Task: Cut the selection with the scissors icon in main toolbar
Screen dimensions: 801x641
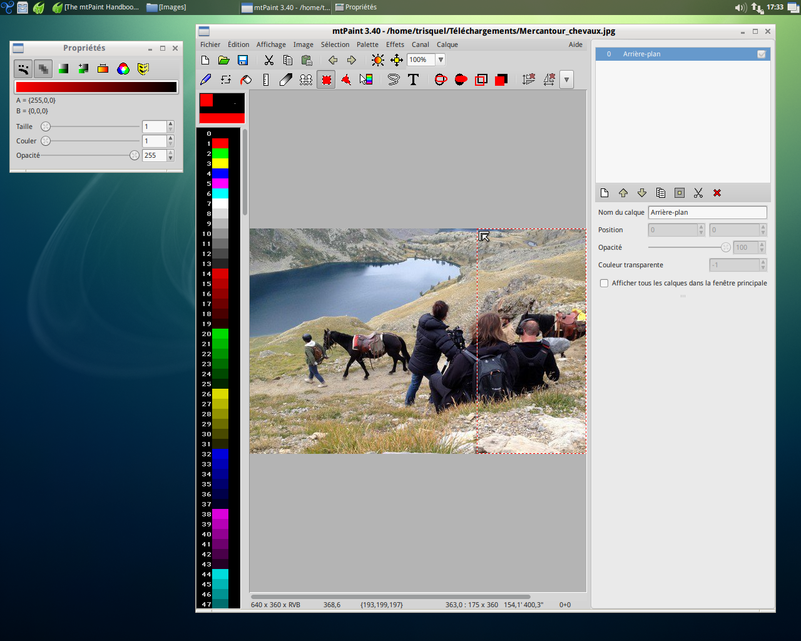Action: click(x=269, y=60)
